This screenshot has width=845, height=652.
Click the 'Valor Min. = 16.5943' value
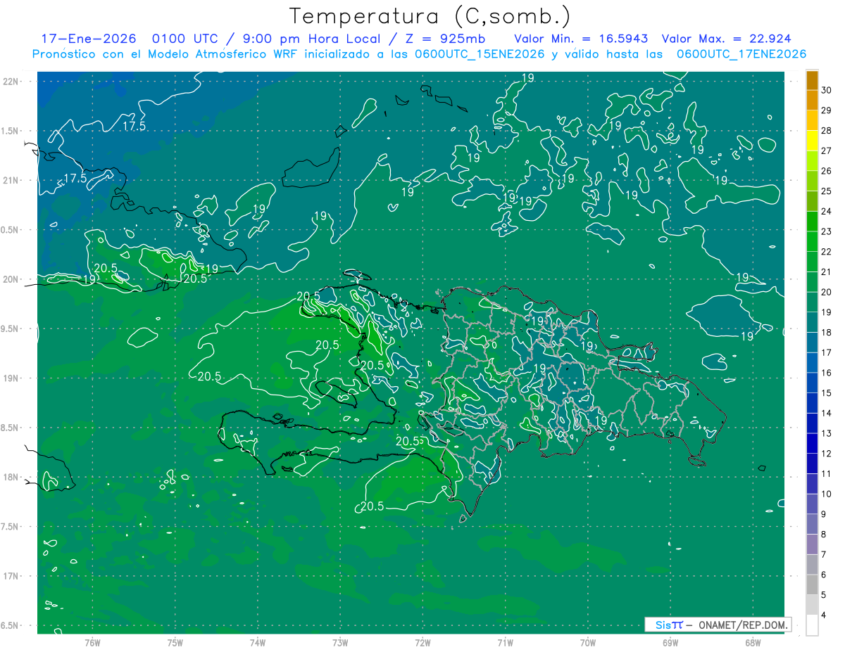click(x=581, y=39)
